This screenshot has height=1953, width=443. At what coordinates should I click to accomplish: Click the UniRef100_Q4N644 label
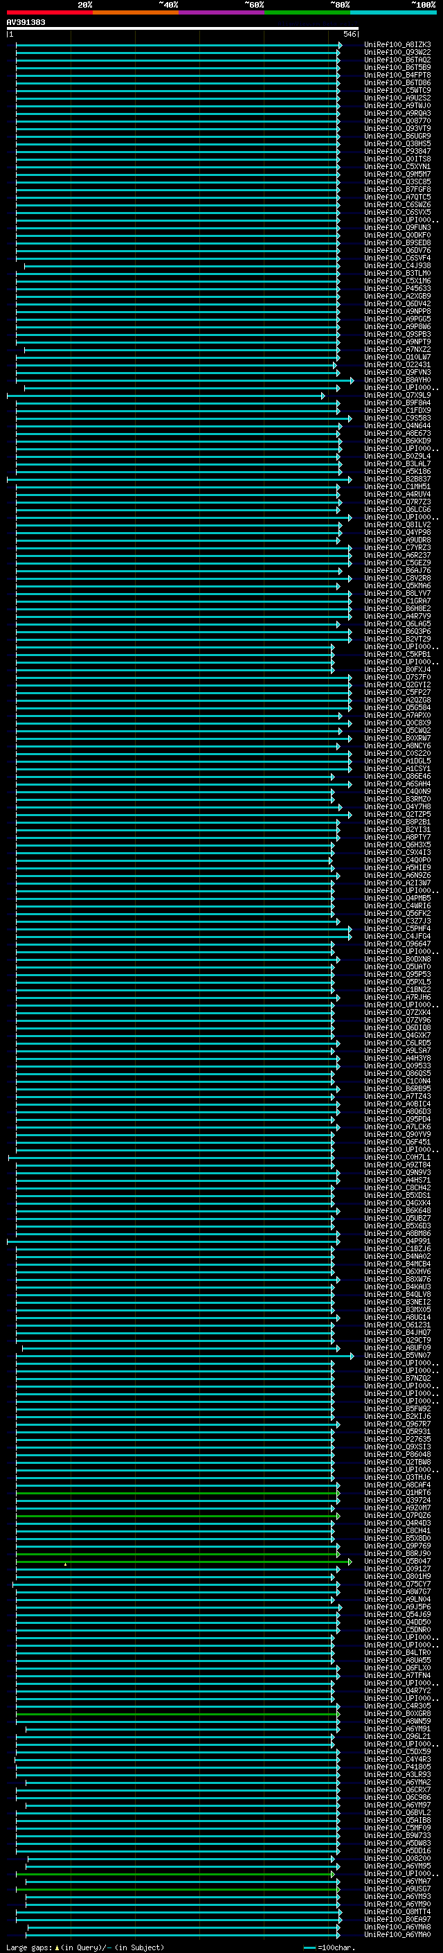(x=397, y=426)
